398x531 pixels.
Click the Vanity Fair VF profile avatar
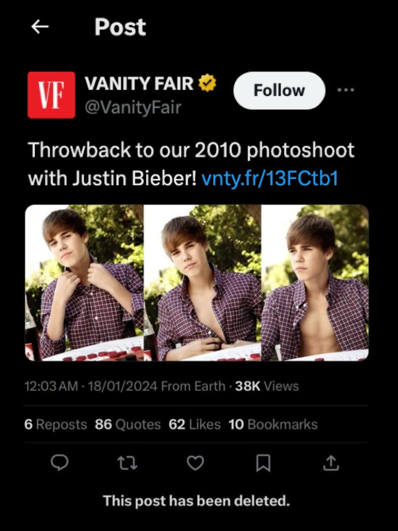[x=51, y=95]
